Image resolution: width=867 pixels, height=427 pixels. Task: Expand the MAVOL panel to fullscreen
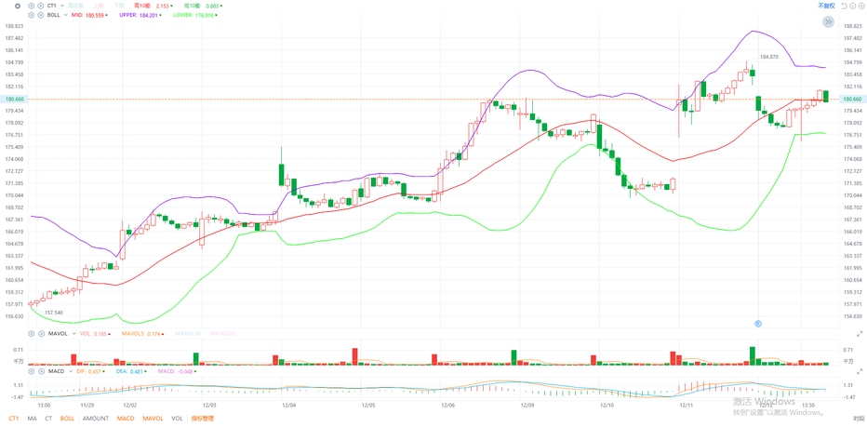pos(860,334)
